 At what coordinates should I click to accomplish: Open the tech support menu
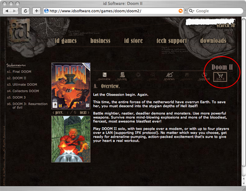click(171, 41)
